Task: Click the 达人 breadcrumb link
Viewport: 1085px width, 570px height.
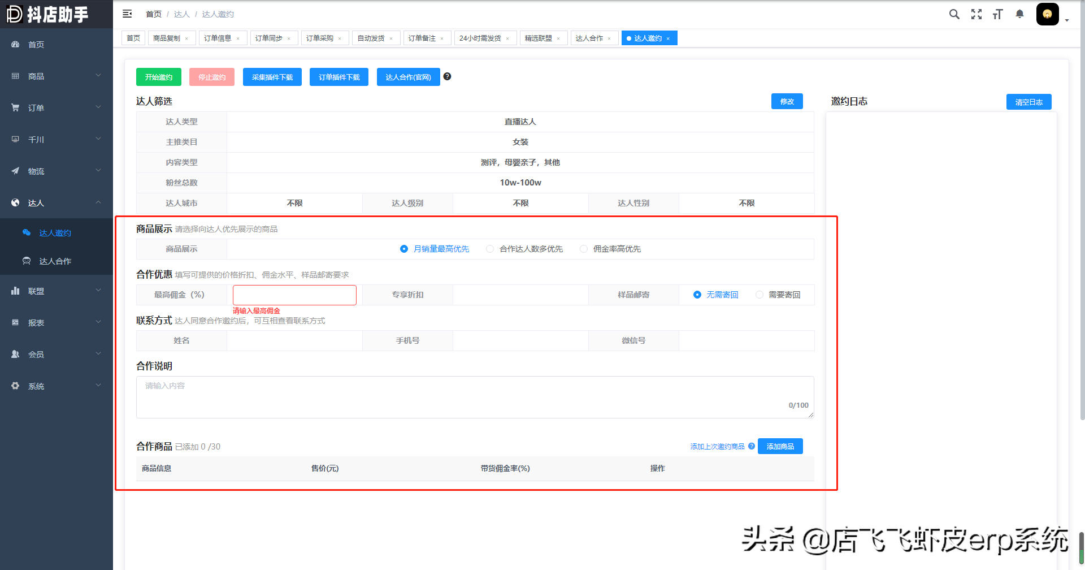Action: pos(181,14)
